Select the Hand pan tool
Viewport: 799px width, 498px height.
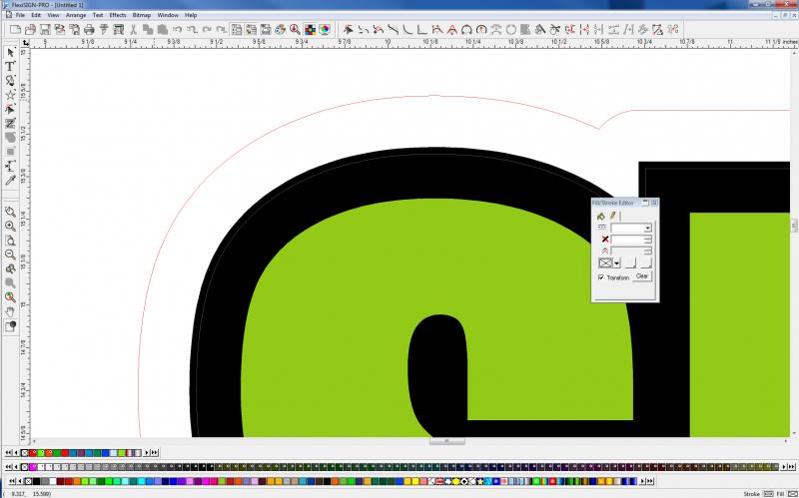[x=10, y=311]
